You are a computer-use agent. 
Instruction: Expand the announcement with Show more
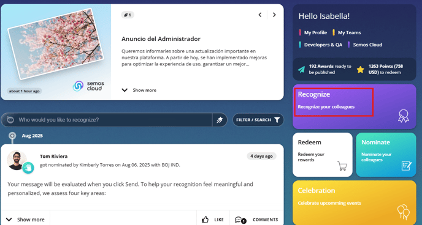tap(139, 90)
